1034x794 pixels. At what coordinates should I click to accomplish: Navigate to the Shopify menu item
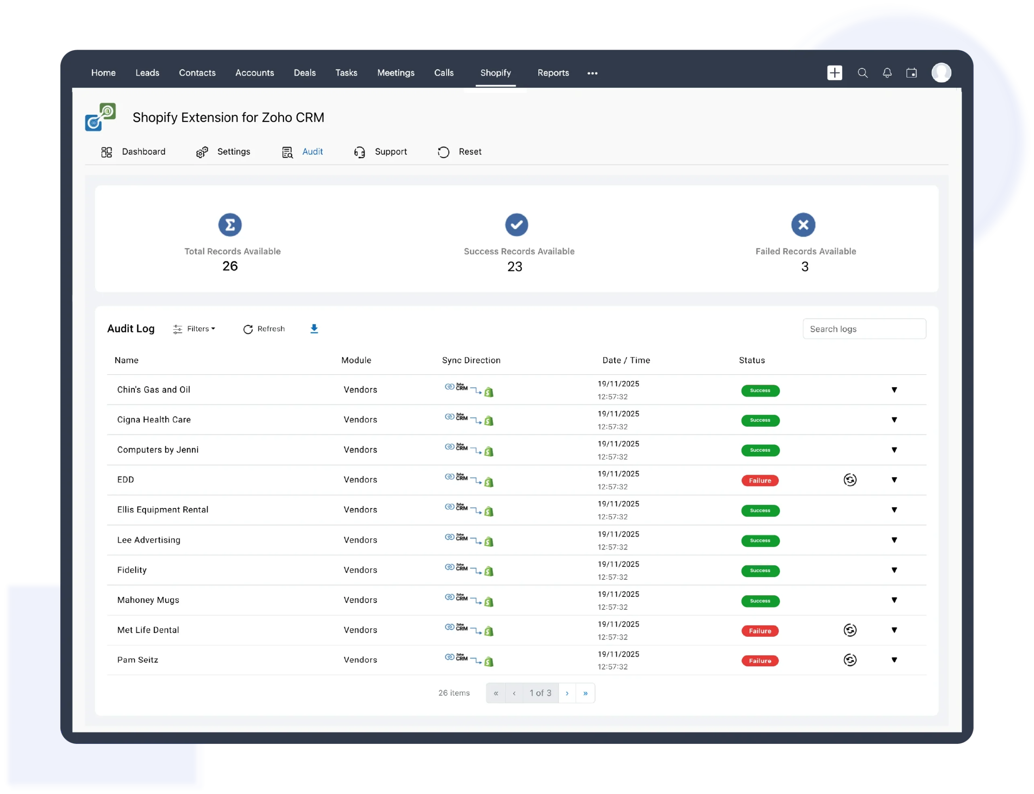pyautogui.click(x=495, y=72)
